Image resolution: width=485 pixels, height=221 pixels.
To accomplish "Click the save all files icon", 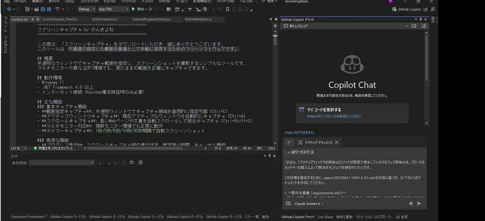I will pos(48,9).
